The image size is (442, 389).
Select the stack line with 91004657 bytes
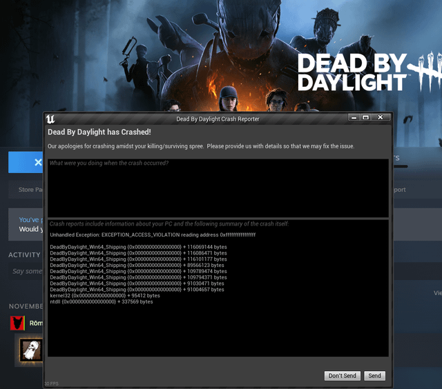tap(137, 290)
